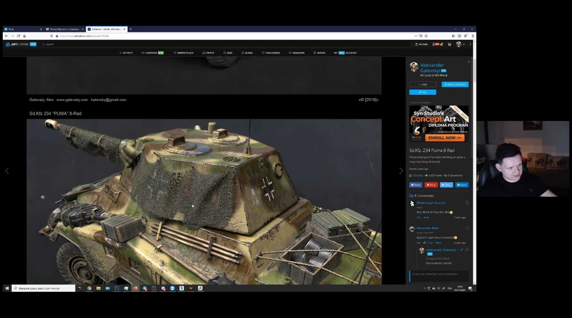Click the browser back arrow
Image resolution: width=572 pixels, height=318 pixels.
[x=7, y=36]
